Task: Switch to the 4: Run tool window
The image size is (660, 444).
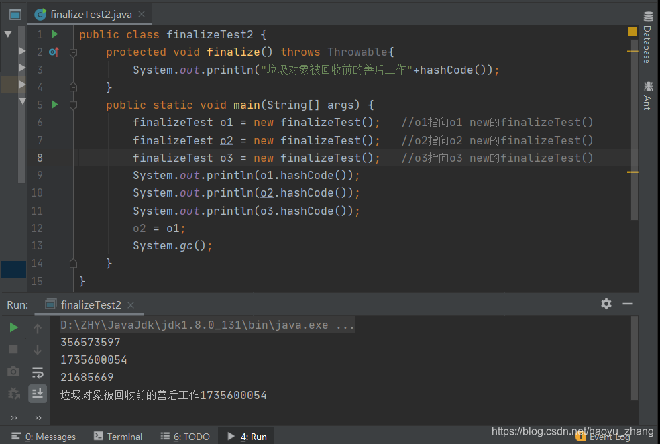Action: point(247,437)
